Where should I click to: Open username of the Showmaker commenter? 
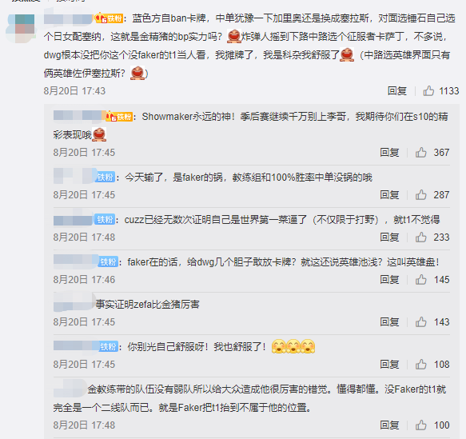(78, 115)
